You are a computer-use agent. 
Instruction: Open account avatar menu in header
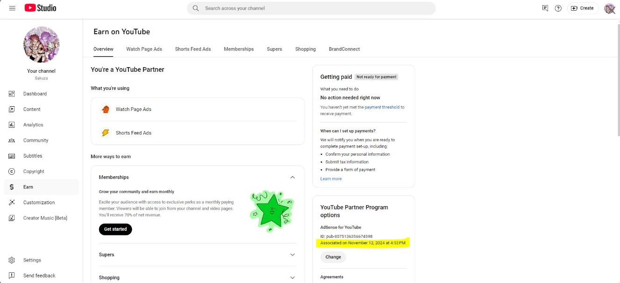(609, 8)
